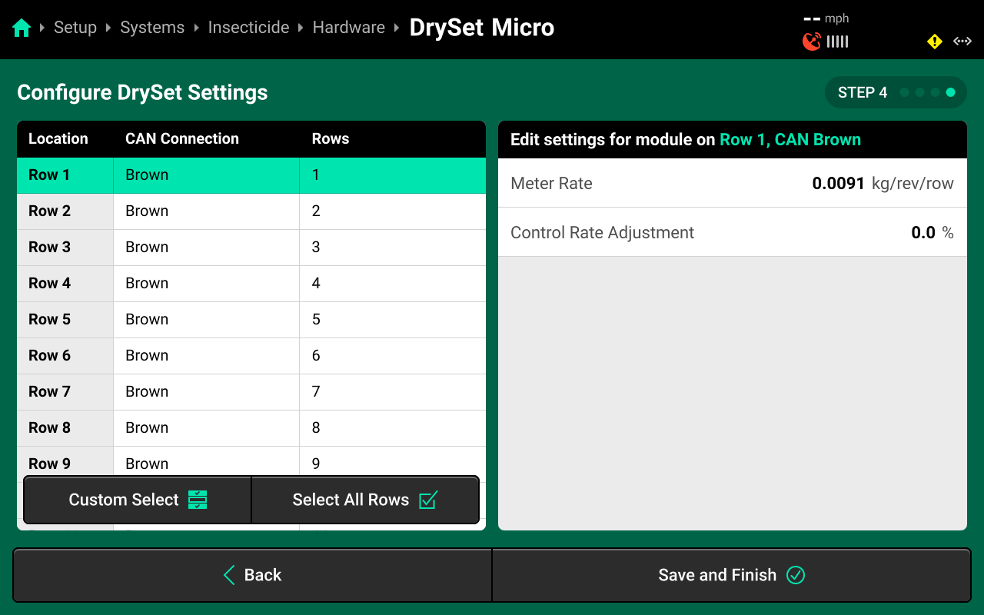
Task: Navigate to Systems breadcrumb
Action: [x=152, y=28]
